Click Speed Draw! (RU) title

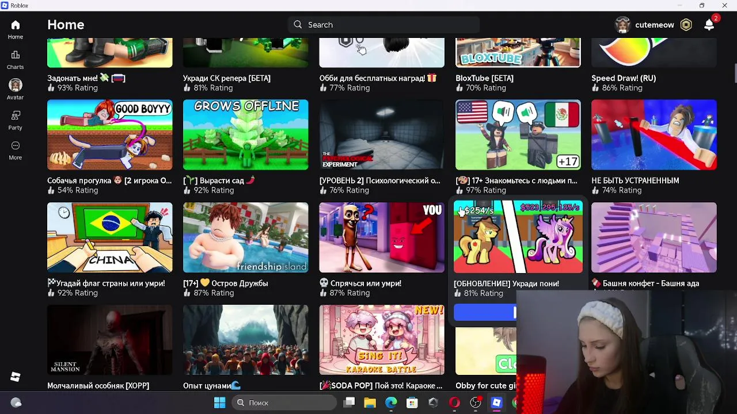tap(624, 78)
